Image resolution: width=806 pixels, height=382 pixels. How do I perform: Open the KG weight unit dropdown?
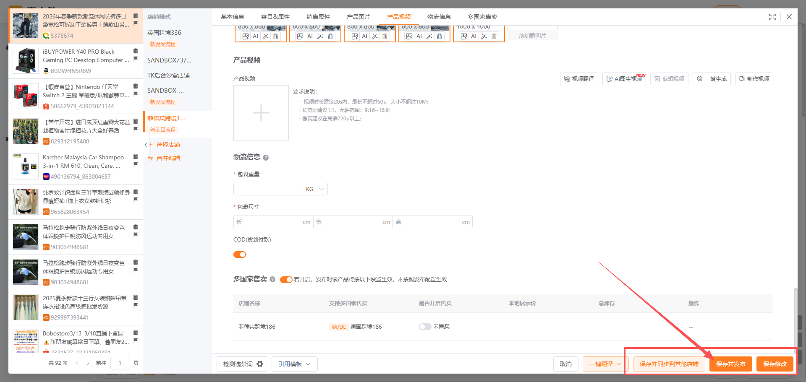[x=315, y=189]
